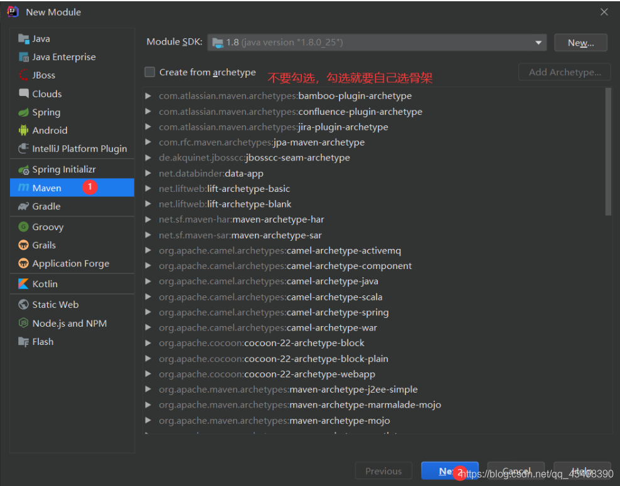
Task: Click the Add Archetype... button
Action: click(564, 72)
